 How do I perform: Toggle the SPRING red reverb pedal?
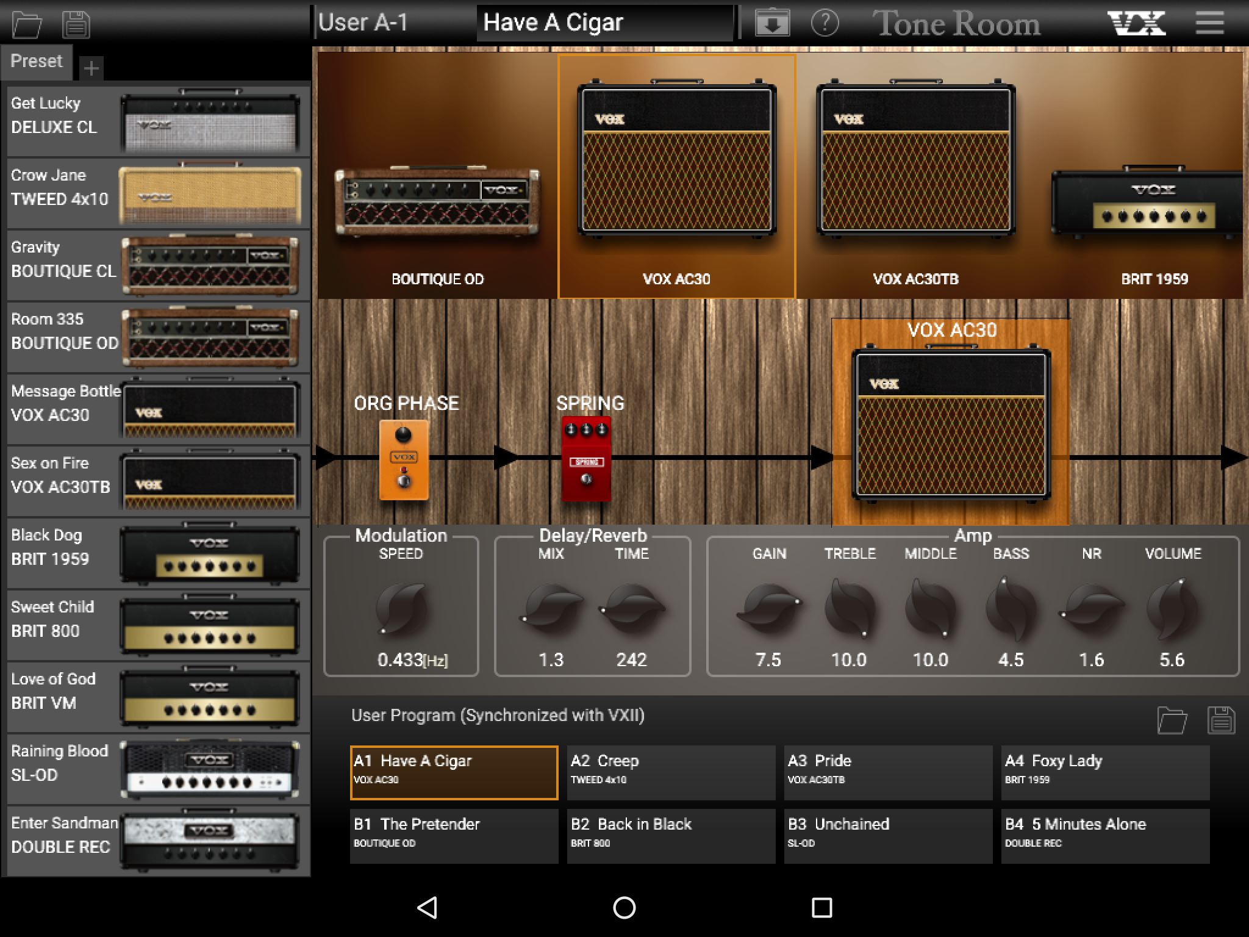pos(585,459)
